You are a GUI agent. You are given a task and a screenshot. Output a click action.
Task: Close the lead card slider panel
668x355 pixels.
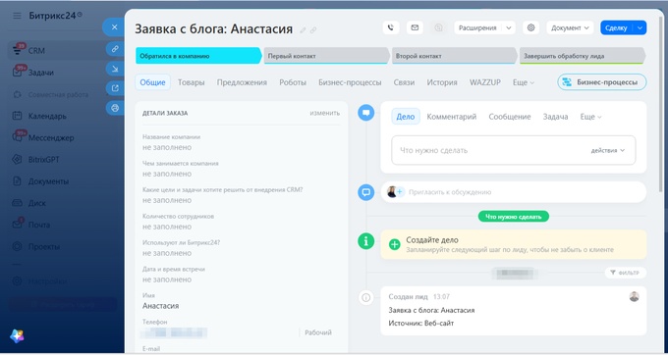point(114,27)
